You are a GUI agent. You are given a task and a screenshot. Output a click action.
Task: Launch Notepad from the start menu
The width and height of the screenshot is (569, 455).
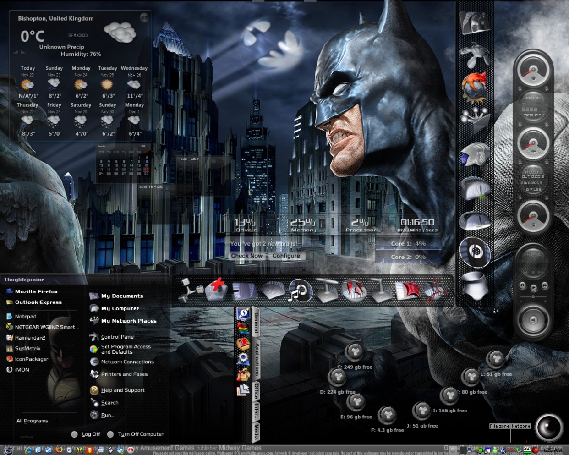point(21,317)
